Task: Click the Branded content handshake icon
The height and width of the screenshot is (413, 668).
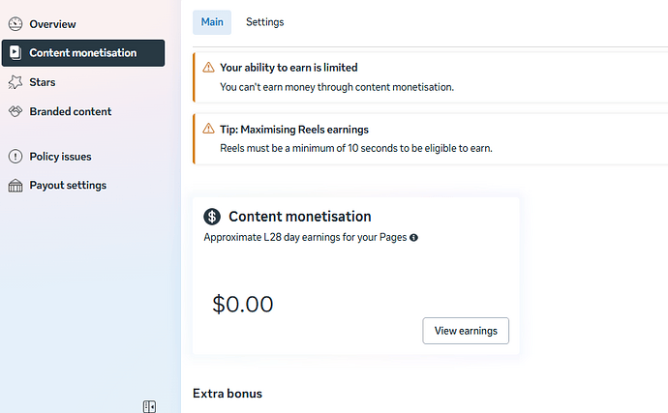Action: [x=15, y=111]
